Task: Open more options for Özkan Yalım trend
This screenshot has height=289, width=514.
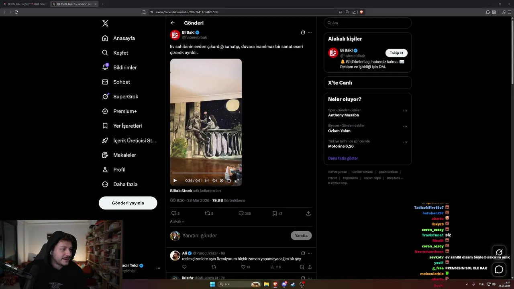Action: click(405, 126)
